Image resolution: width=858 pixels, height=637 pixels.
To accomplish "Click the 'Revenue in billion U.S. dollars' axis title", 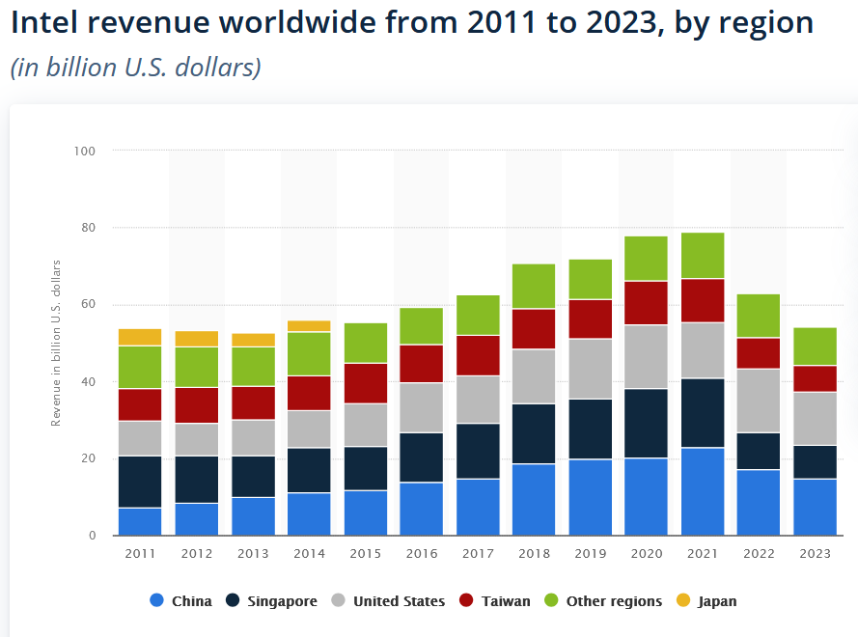I will [56, 344].
